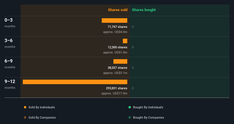This screenshot has height=124, width=234.
Task: Click the 293,831 shares value
Action: 117,88
